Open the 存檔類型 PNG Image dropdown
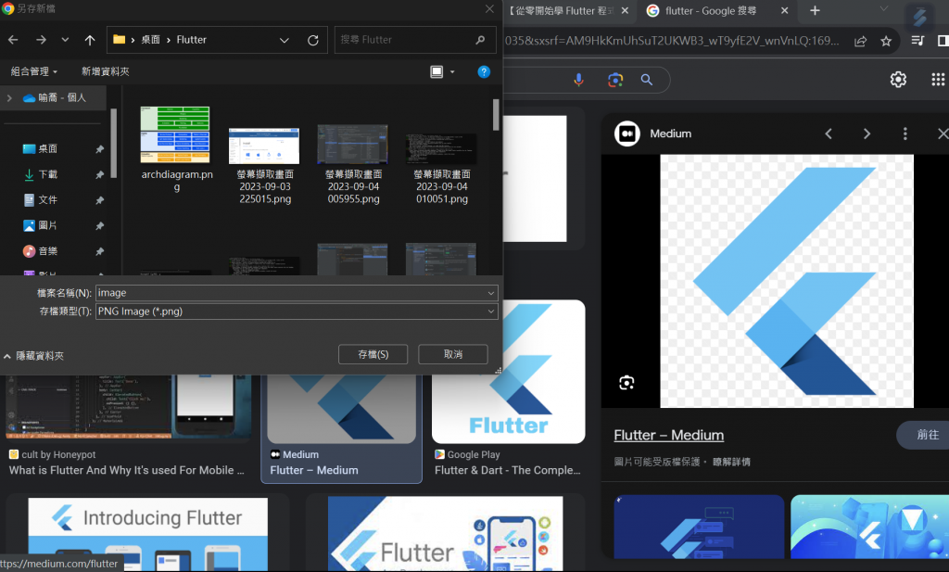This screenshot has width=949, height=572. (x=297, y=311)
